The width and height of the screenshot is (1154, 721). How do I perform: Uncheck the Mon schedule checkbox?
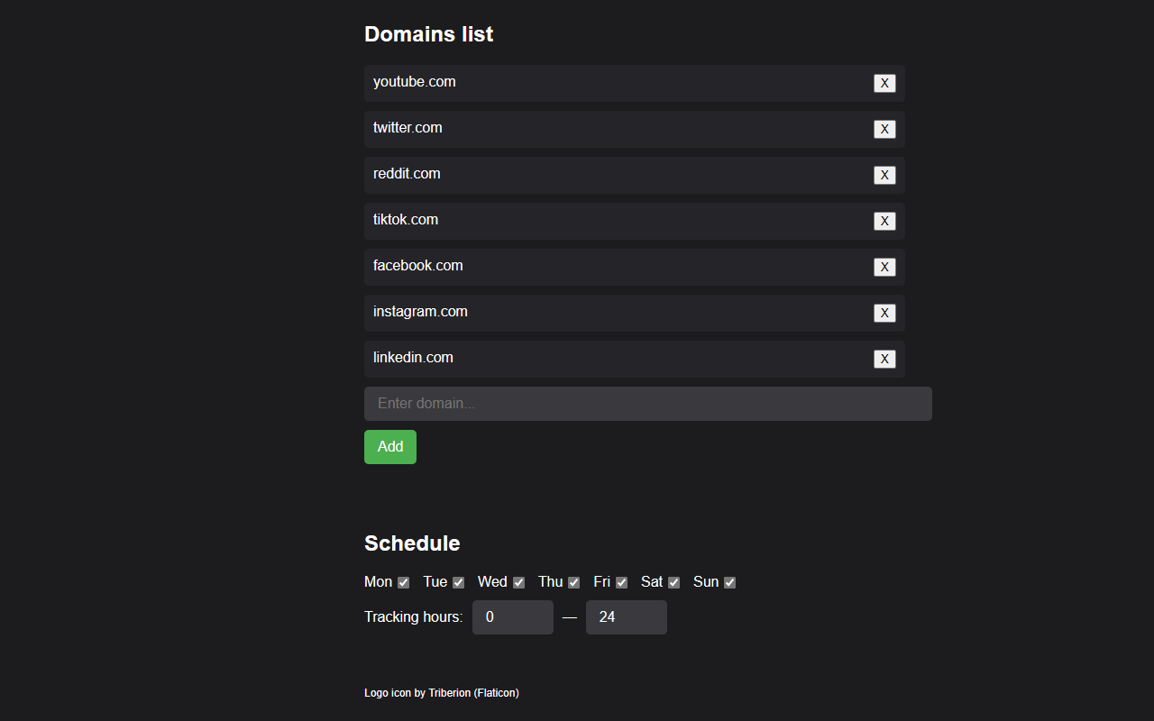403,583
